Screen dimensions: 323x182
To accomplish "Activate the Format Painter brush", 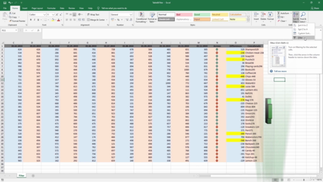I will point(17,21).
